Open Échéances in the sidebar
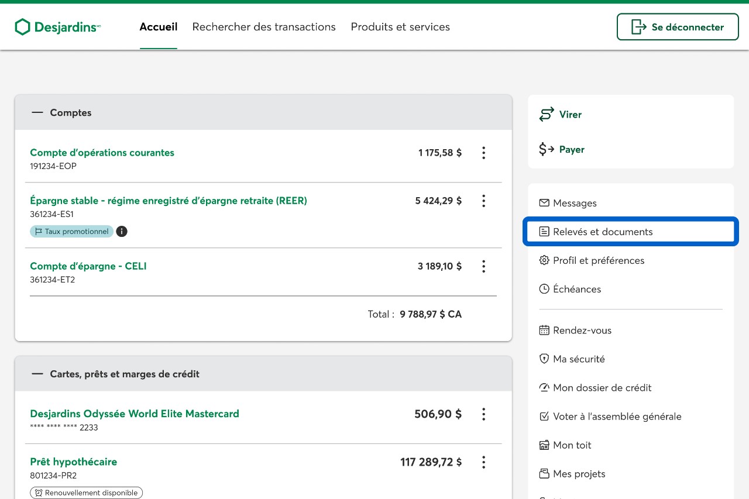The image size is (749, 499). click(576, 289)
